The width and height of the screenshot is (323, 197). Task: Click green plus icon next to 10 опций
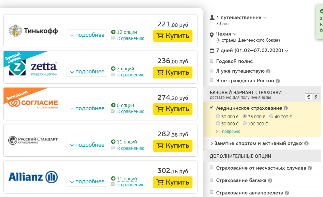click(113, 178)
